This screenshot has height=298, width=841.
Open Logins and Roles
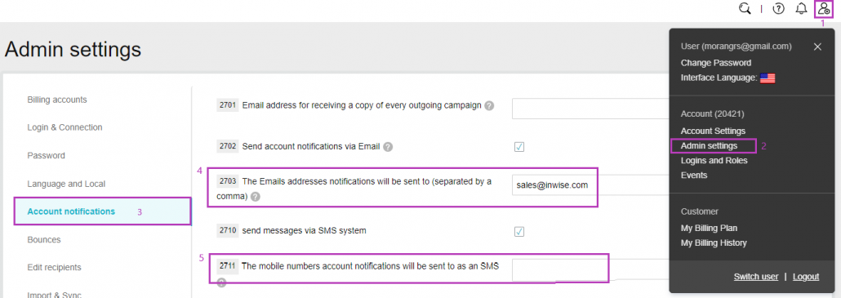click(x=714, y=160)
